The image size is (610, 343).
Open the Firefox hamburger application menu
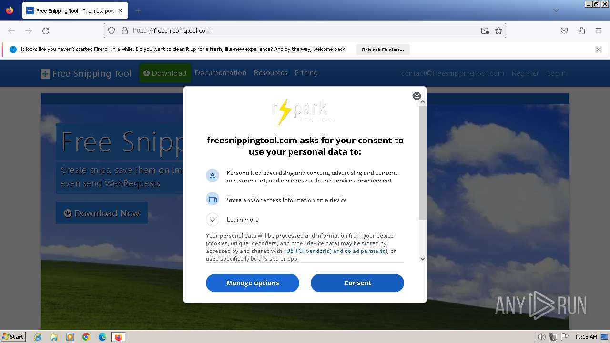[599, 30]
